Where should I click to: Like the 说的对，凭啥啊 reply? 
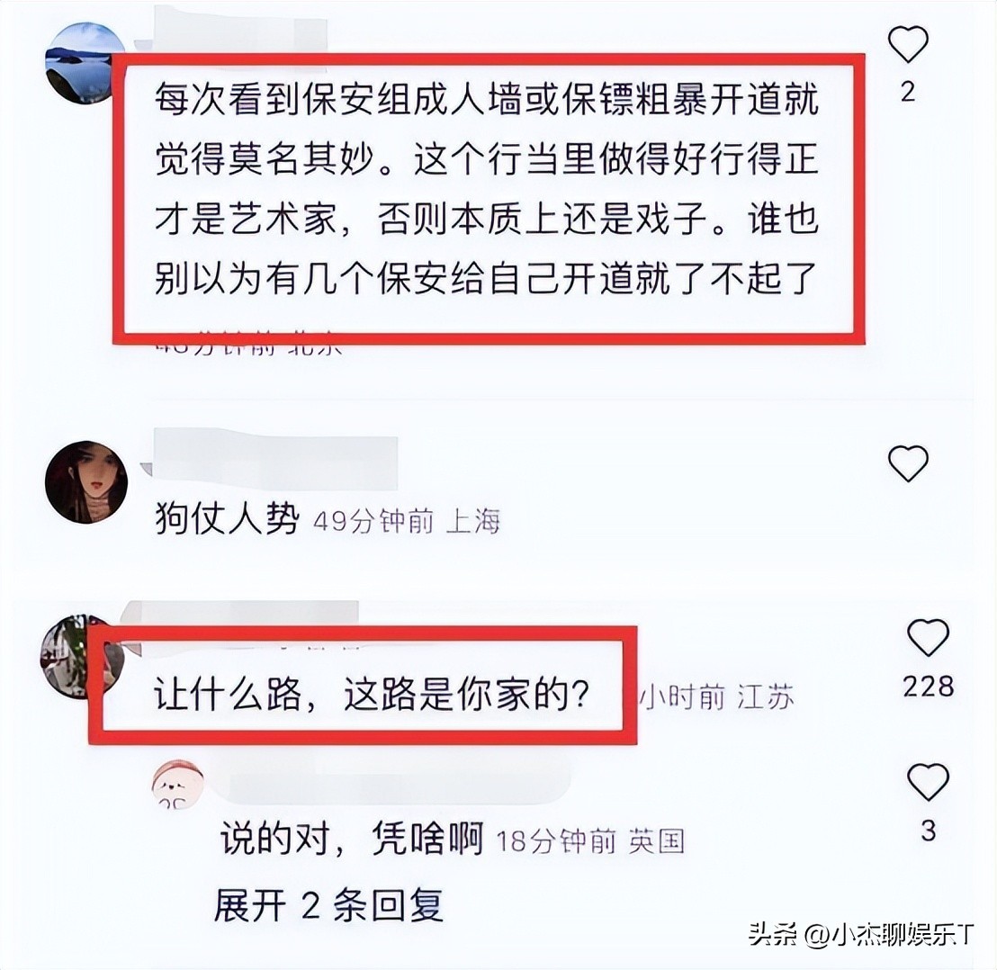[x=928, y=782]
